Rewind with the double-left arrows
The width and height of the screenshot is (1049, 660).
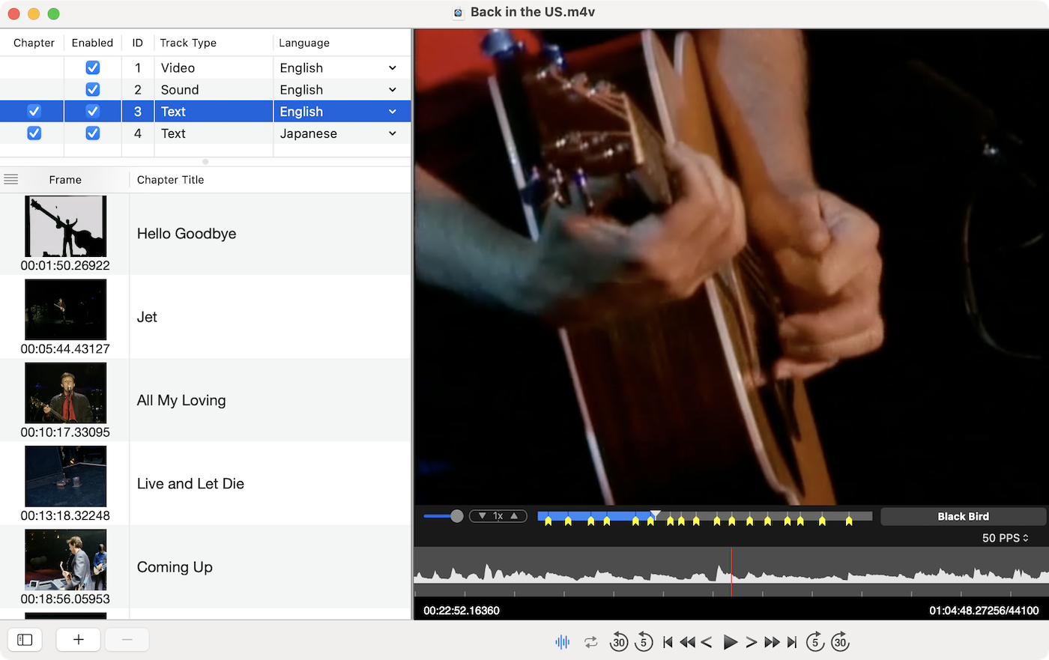(687, 642)
